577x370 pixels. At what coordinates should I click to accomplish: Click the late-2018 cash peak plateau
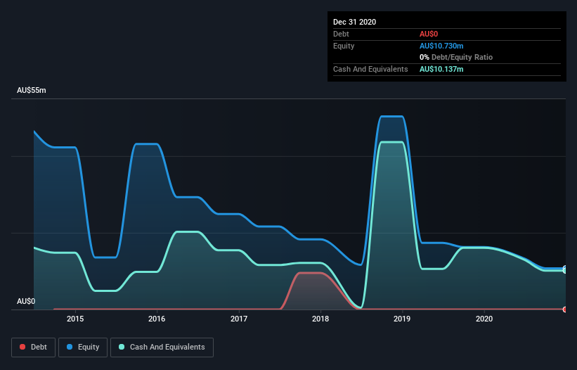pos(392,142)
